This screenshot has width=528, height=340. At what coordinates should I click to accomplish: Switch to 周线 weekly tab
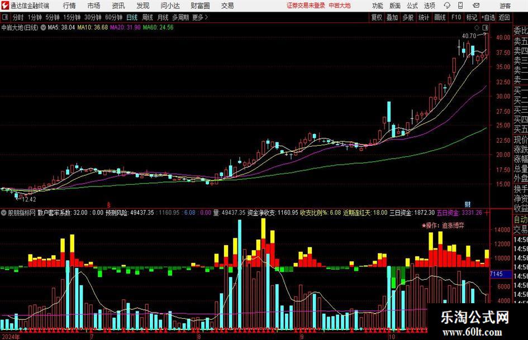(x=147, y=17)
